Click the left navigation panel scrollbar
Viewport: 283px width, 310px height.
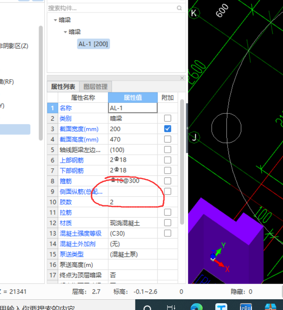[41, 83]
